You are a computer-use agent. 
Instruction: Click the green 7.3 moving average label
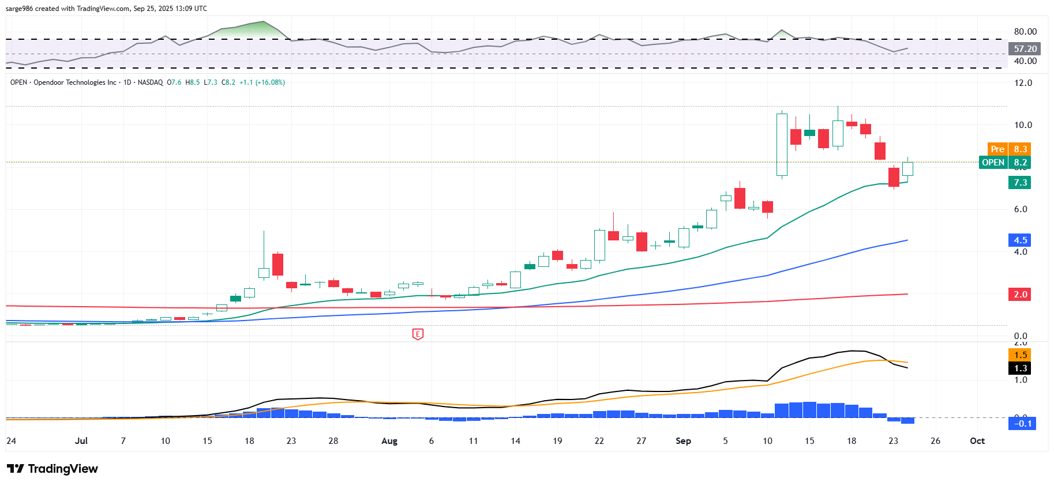(x=1020, y=183)
